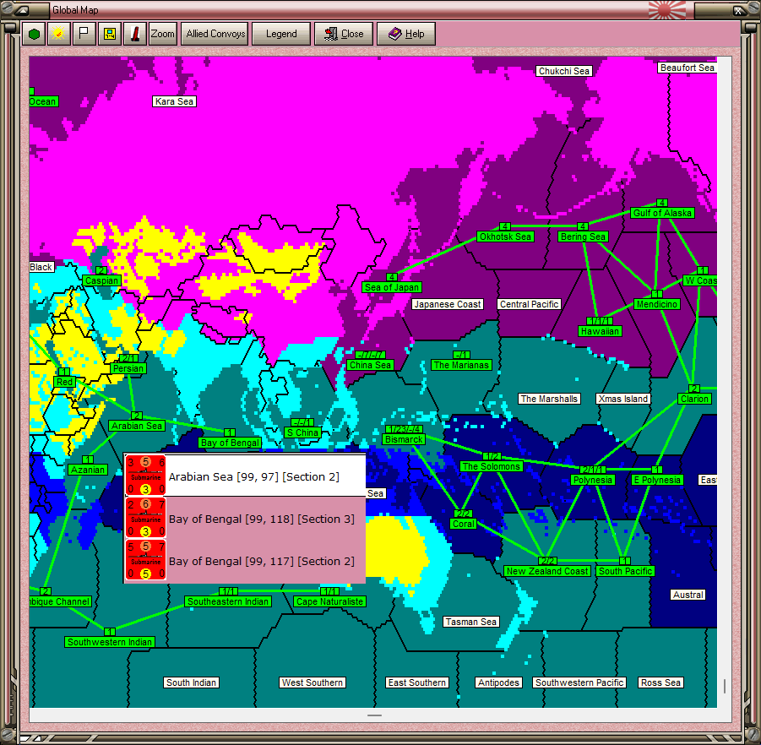The height and width of the screenshot is (745, 761).
Task: Click the Red sea area label
Action: tap(64, 382)
